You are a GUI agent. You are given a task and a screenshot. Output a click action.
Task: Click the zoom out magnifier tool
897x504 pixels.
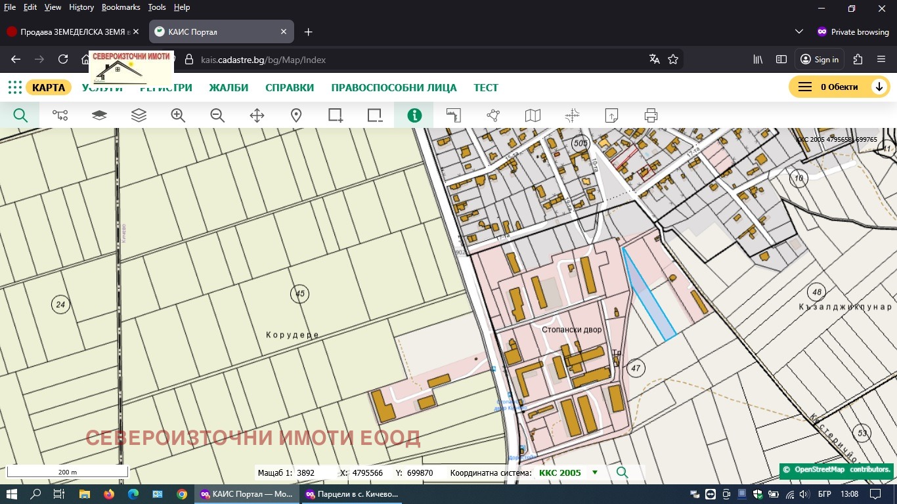pos(217,115)
